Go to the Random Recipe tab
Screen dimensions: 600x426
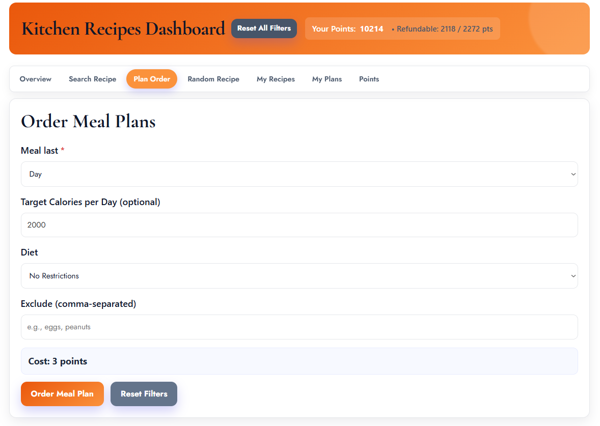tap(213, 79)
